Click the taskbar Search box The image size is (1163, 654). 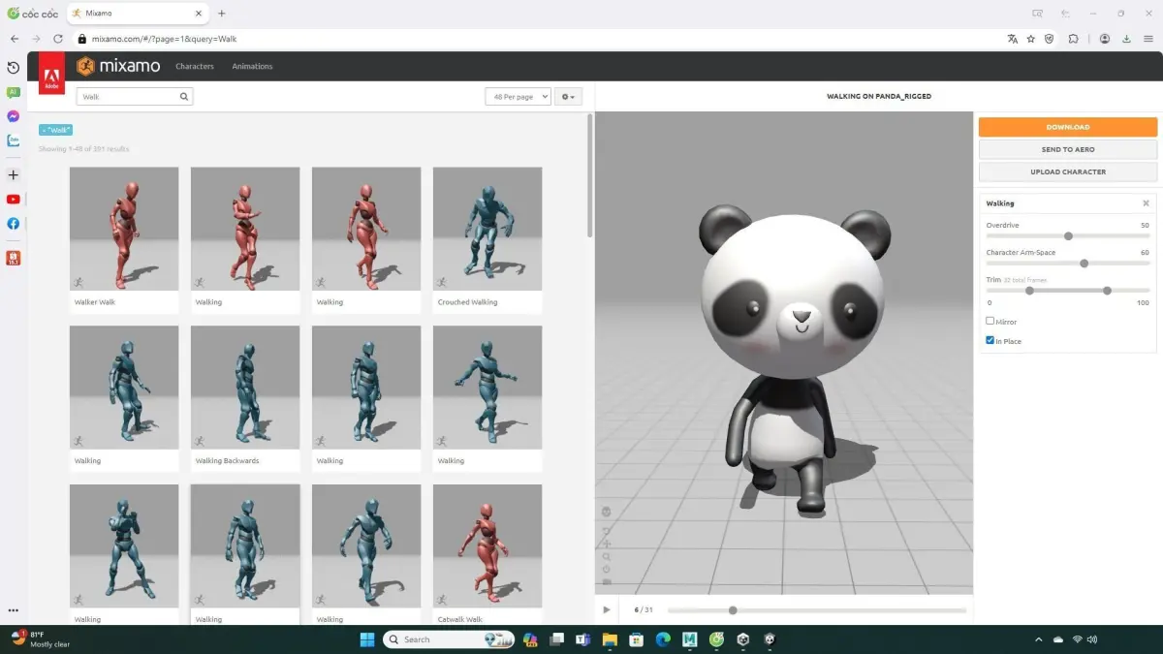point(449,639)
